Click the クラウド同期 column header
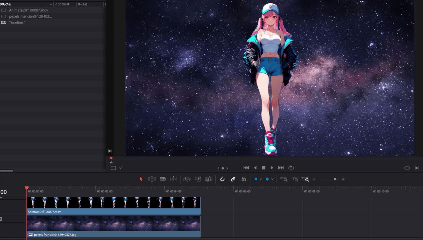Screen dimensions: 423x240 tap(65, 4)
